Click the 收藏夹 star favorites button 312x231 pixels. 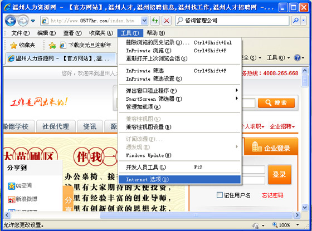[22, 45]
